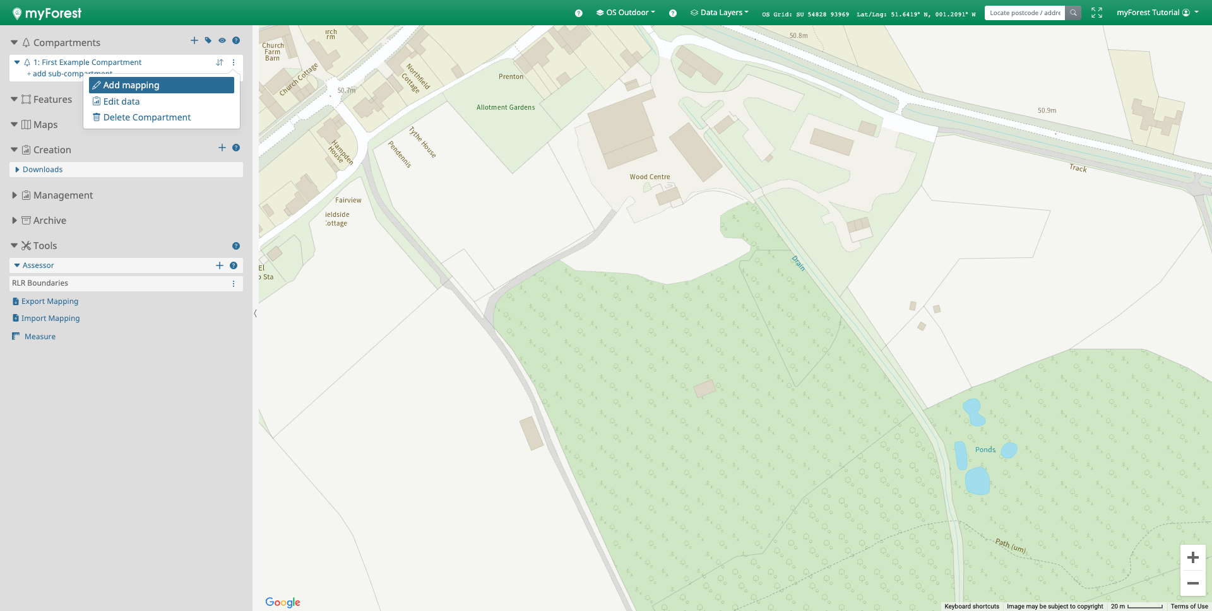The image size is (1212, 611).
Task: Click the search magnifier button
Action: (x=1073, y=13)
